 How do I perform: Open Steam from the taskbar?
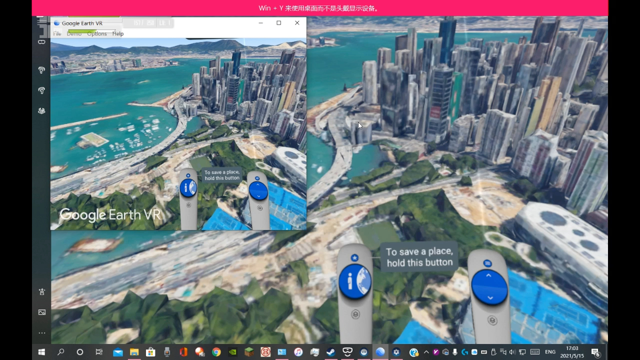pyautogui.click(x=331, y=352)
